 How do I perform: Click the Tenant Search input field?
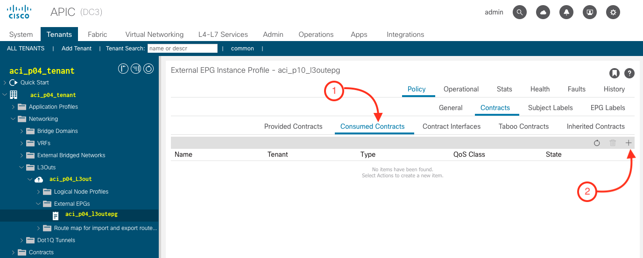(183, 49)
